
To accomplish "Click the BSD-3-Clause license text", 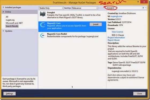I will [x=118, y=35].
